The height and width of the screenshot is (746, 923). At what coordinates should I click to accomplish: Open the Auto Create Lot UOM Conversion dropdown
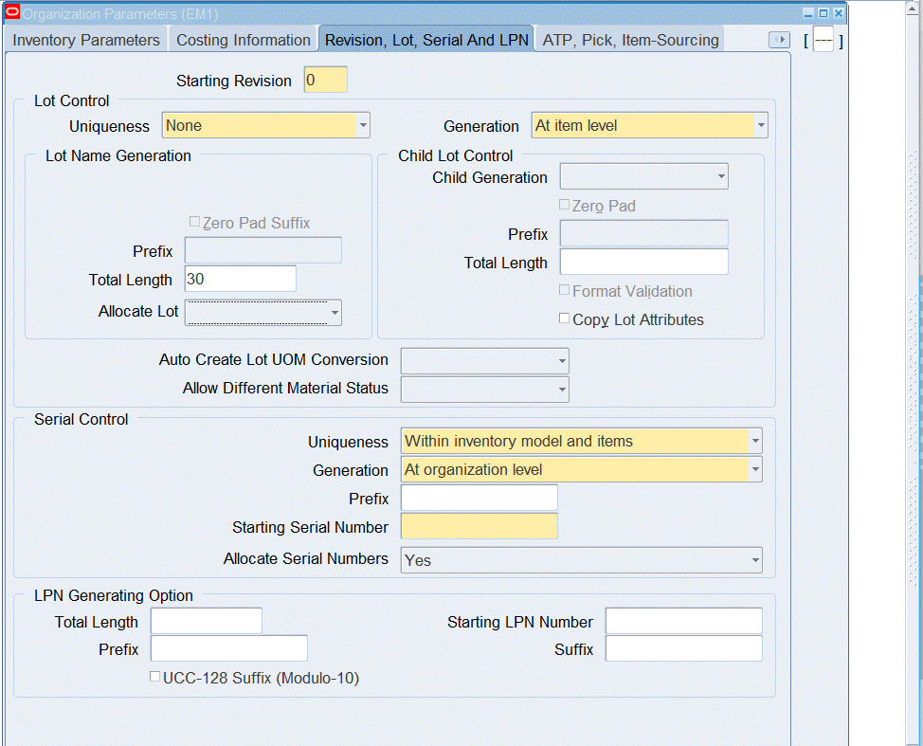560,360
